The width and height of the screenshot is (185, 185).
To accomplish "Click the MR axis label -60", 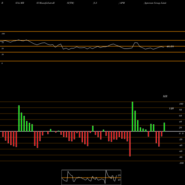I will [x=181, y=151].
